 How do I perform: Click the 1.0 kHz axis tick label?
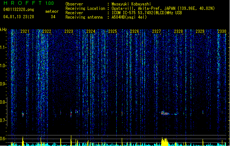point(3,66)
